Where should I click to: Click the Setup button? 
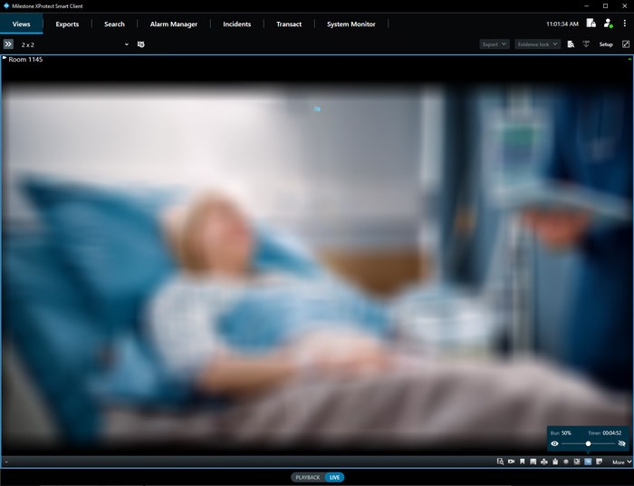point(606,44)
